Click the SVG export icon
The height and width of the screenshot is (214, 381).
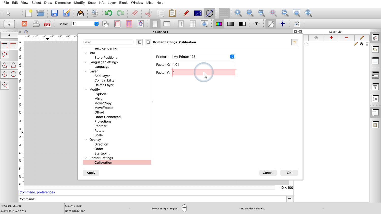(81, 13)
